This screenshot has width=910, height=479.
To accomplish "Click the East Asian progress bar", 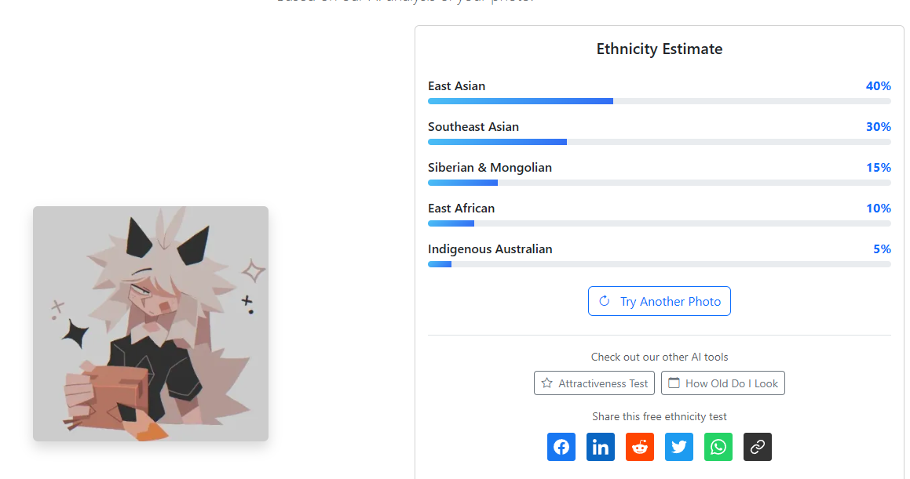I will click(659, 101).
